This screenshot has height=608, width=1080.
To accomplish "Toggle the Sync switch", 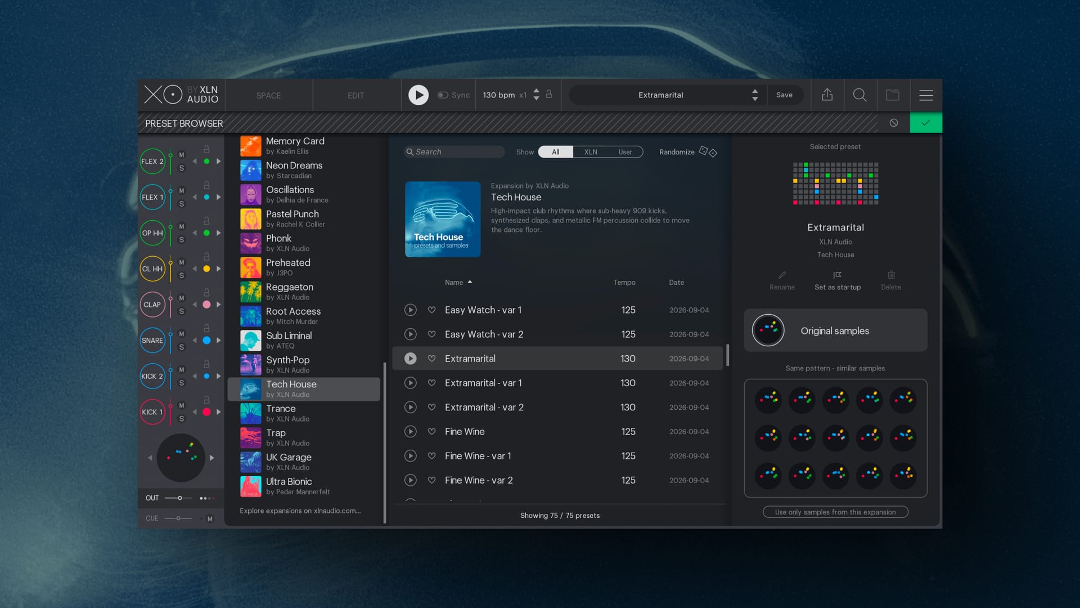I will (443, 95).
